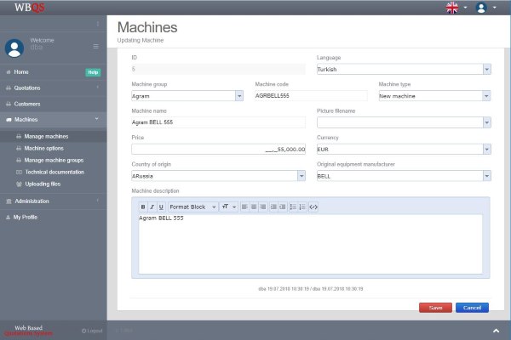Open the code view icon
The width and height of the screenshot is (511, 340).
click(313, 207)
